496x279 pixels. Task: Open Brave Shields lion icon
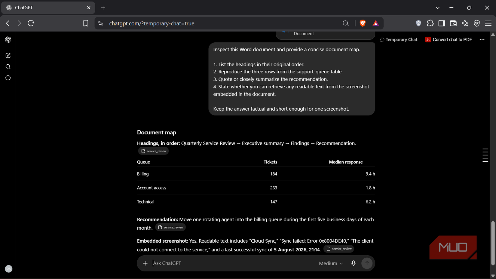pyautogui.click(x=363, y=23)
